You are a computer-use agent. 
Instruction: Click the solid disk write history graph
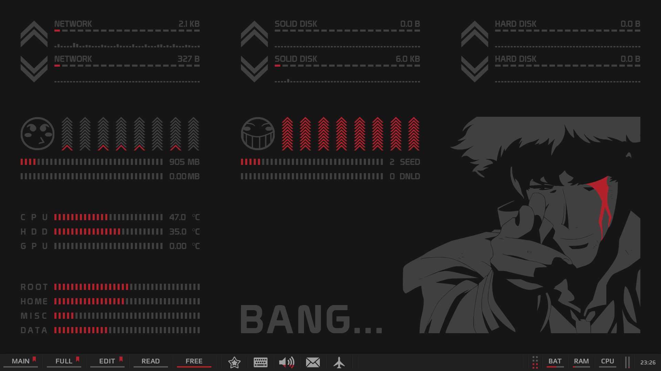(347, 81)
